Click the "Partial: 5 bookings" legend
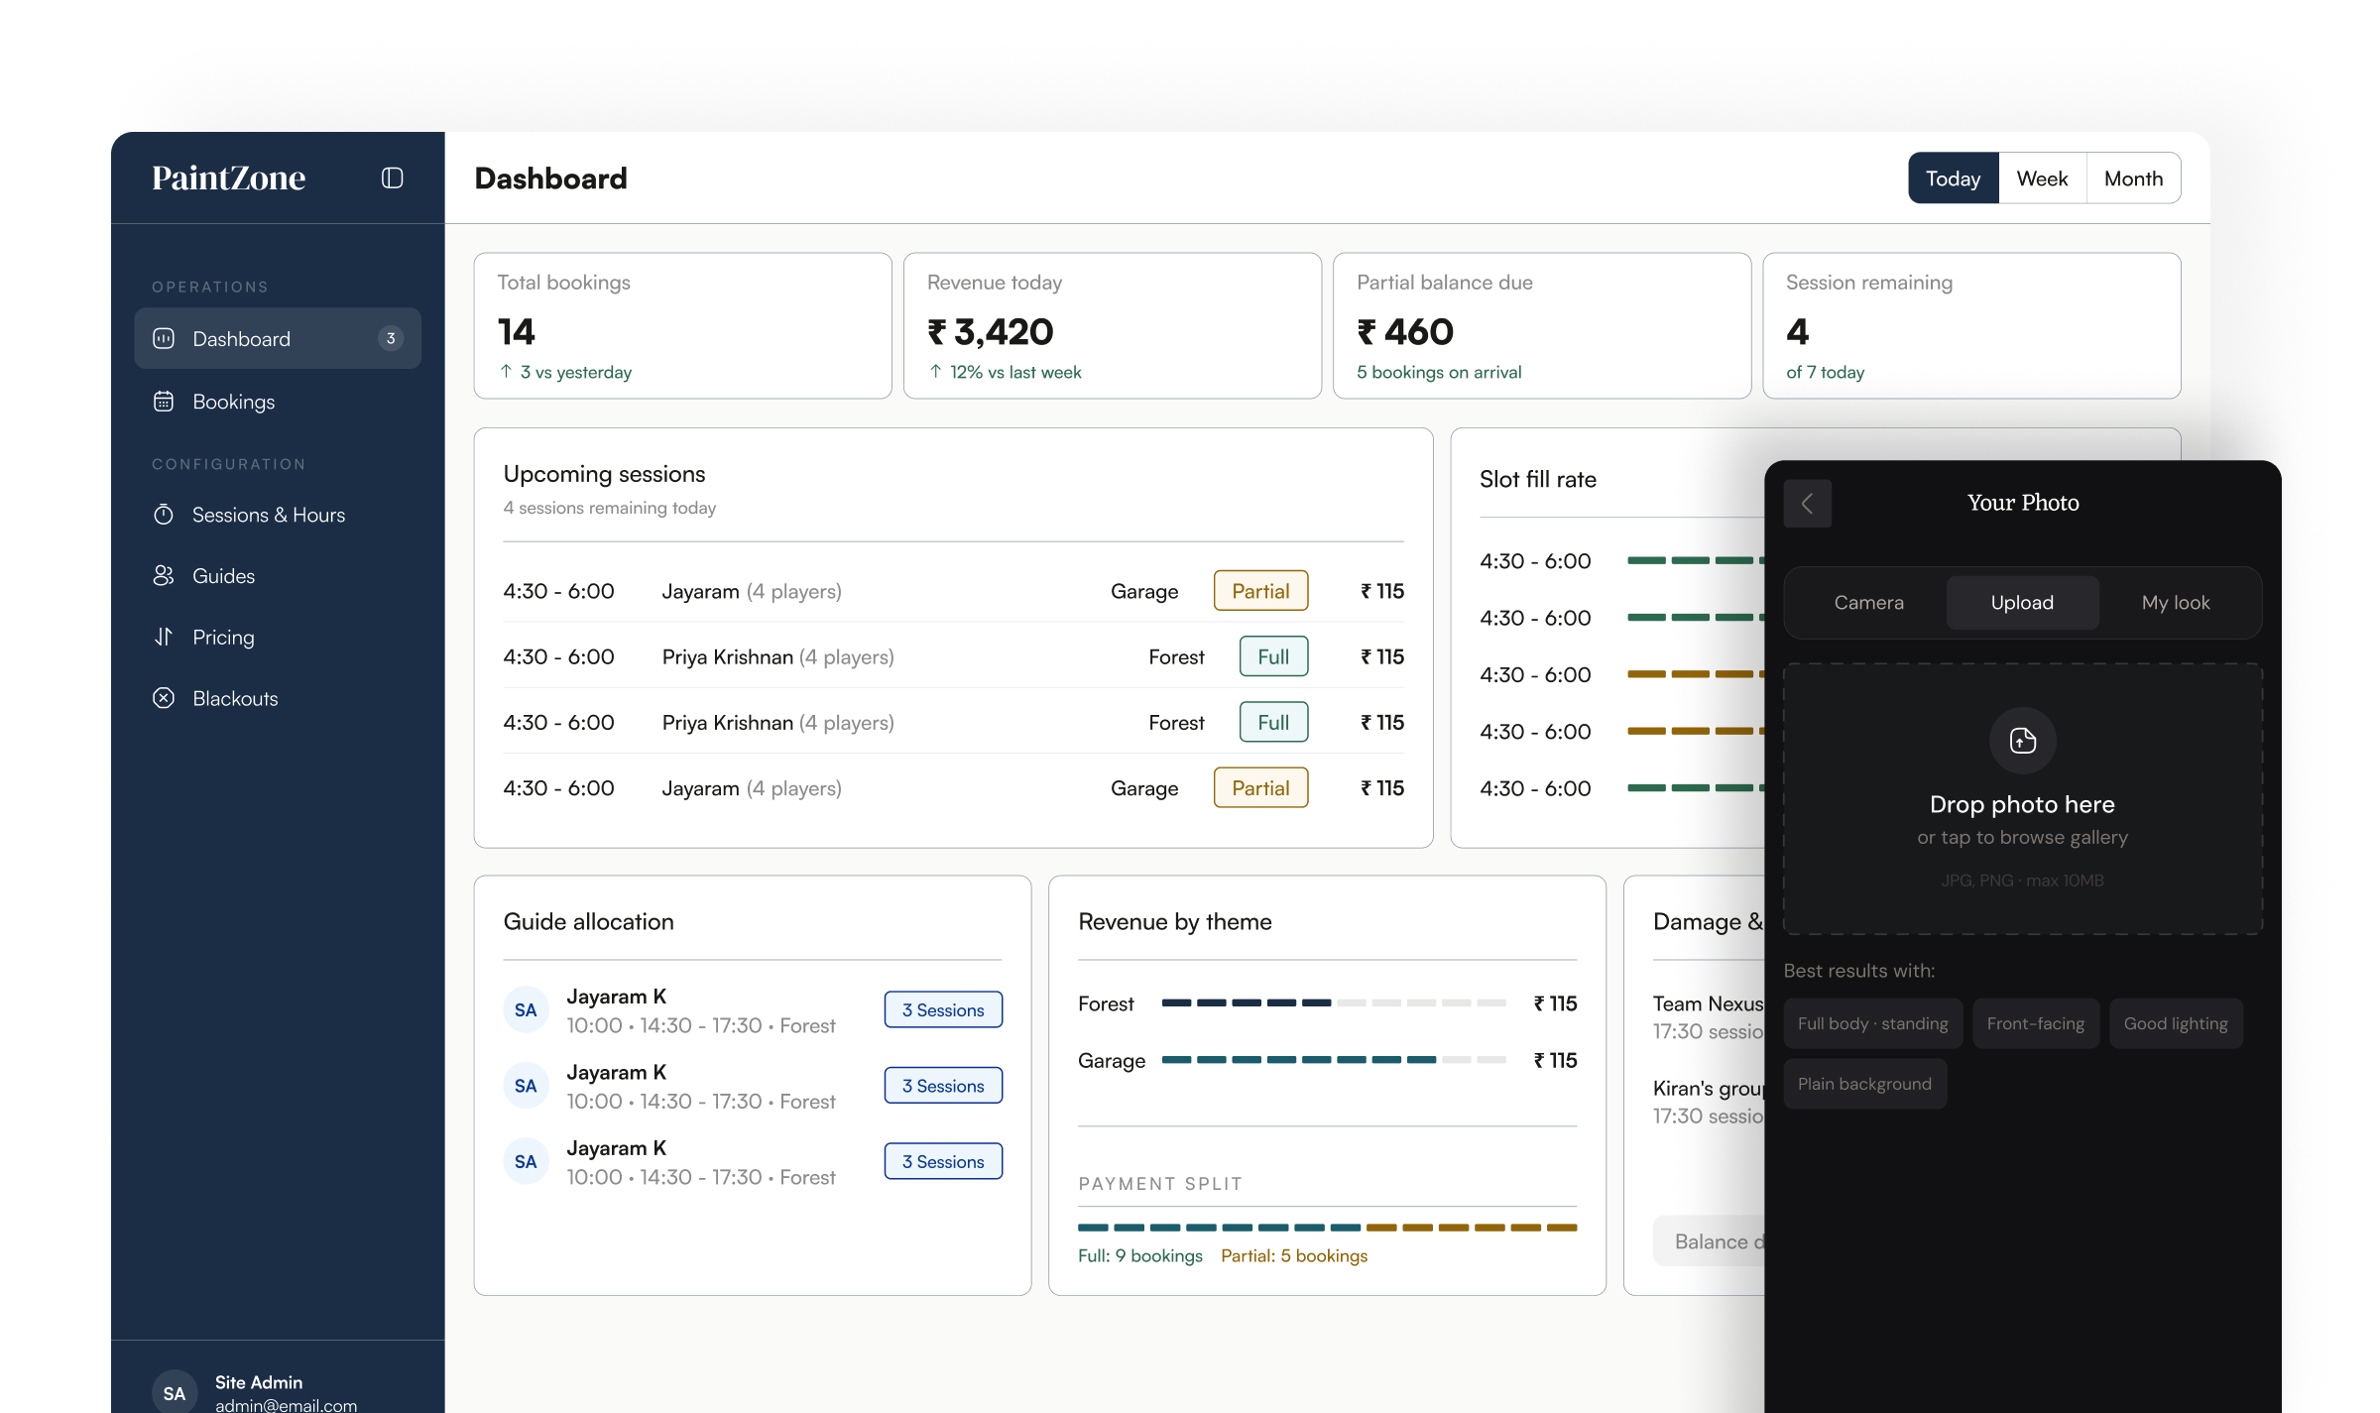 tap(1293, 1255)
